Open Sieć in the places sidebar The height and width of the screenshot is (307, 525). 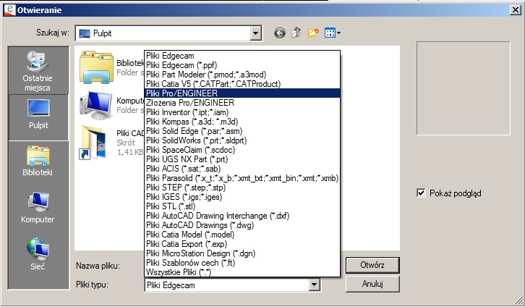coord(38,254)
